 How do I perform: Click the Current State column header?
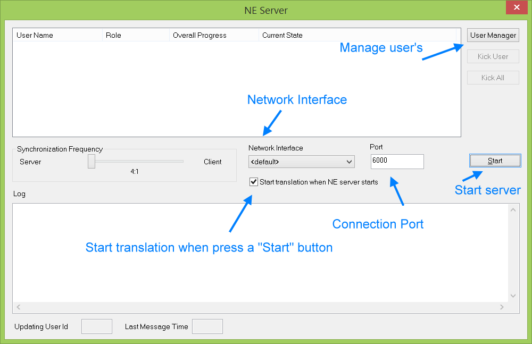click(356, 35)
